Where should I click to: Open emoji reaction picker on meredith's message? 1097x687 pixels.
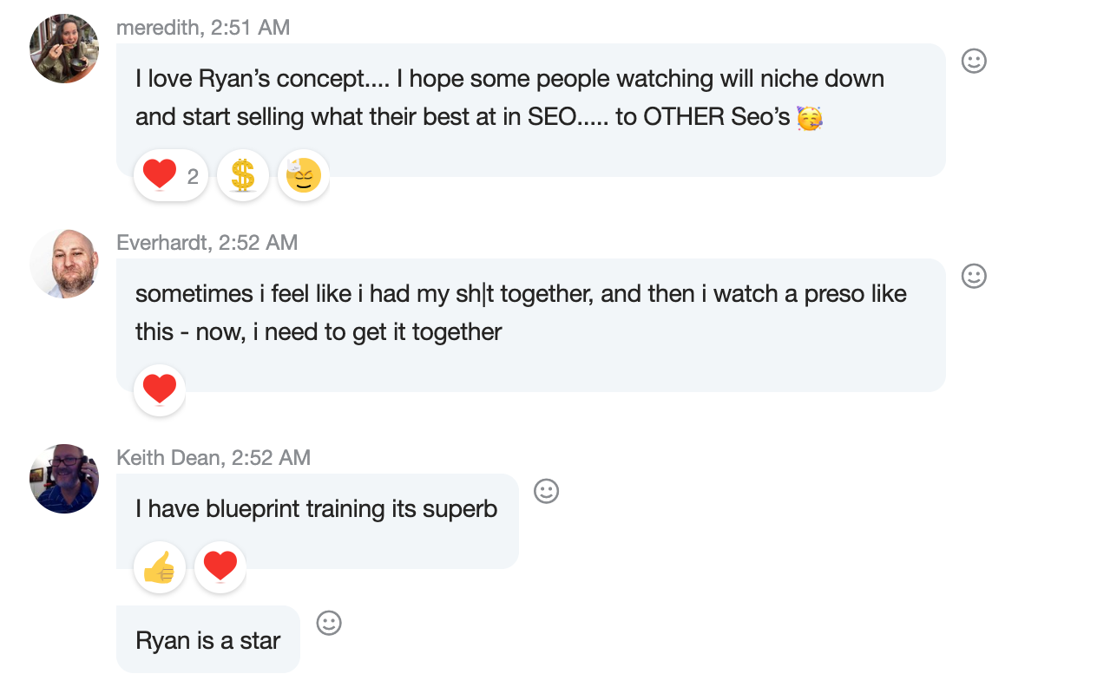(x=974, y=61)
